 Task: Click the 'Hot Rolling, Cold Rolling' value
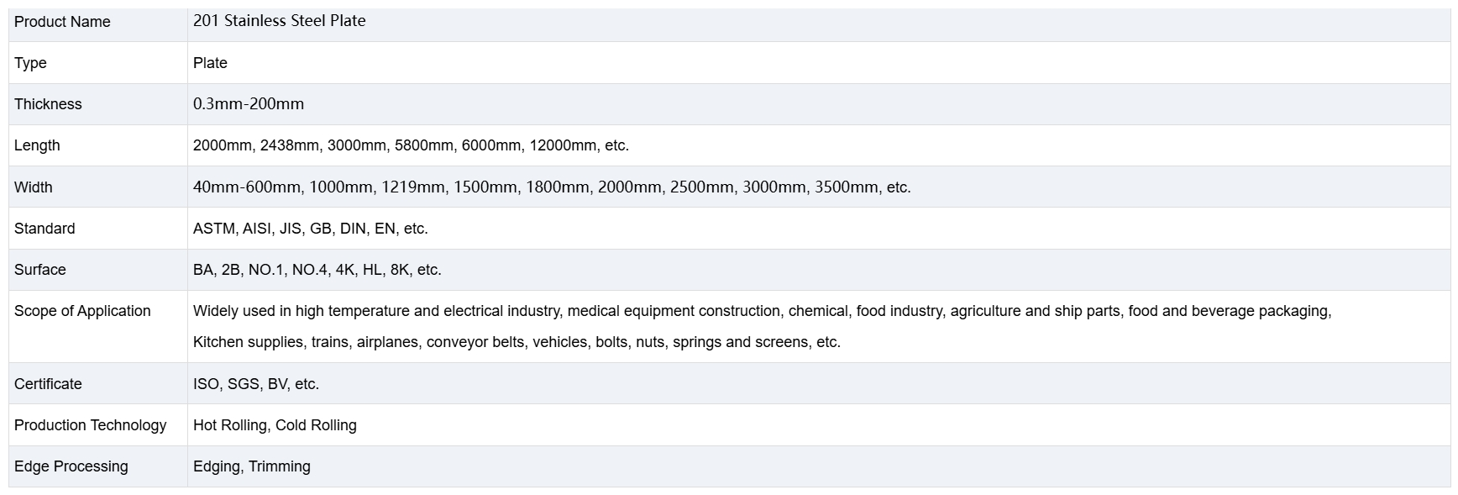[275, 425]
